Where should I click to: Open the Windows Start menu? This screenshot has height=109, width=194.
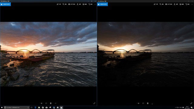(x=2, y=107)
